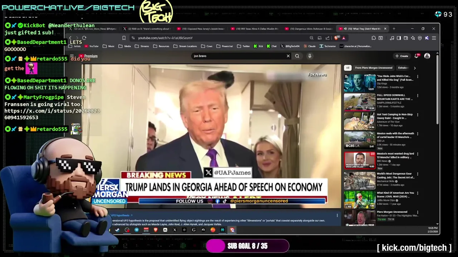Open the Twitter bookmark folder
The image size is (458, 257).
[x=243, y=46]
